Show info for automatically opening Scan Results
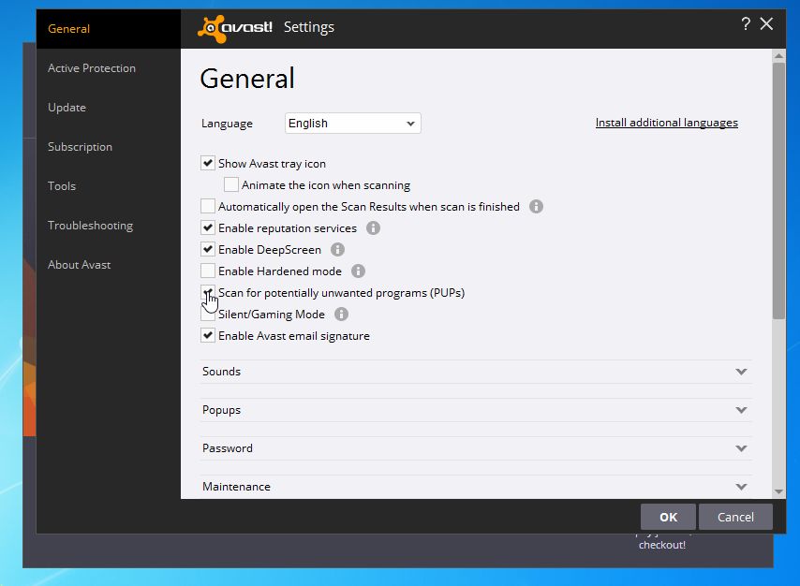 click(x=536, y=207)
